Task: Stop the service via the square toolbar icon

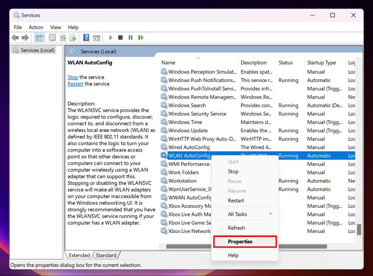Action: [x=120, y=37]
